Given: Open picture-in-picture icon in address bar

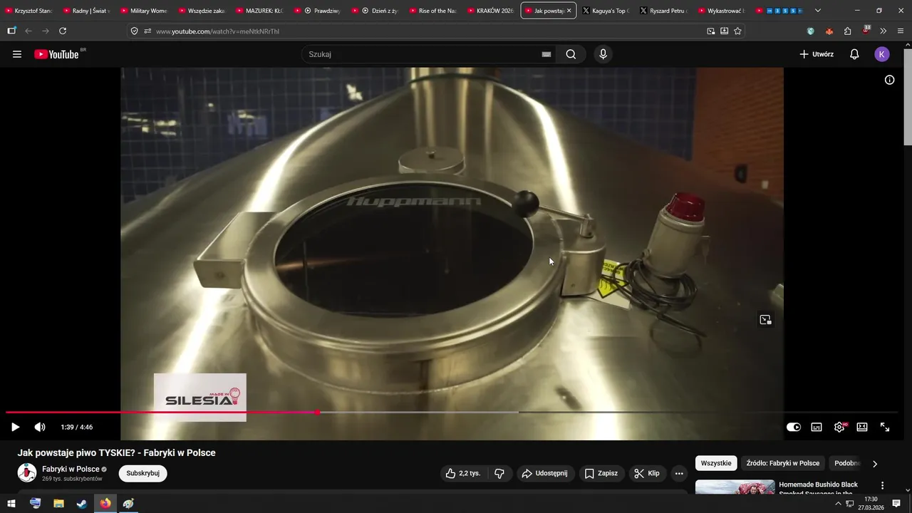Looking at the screenshot, I should [x=710, y=31].
